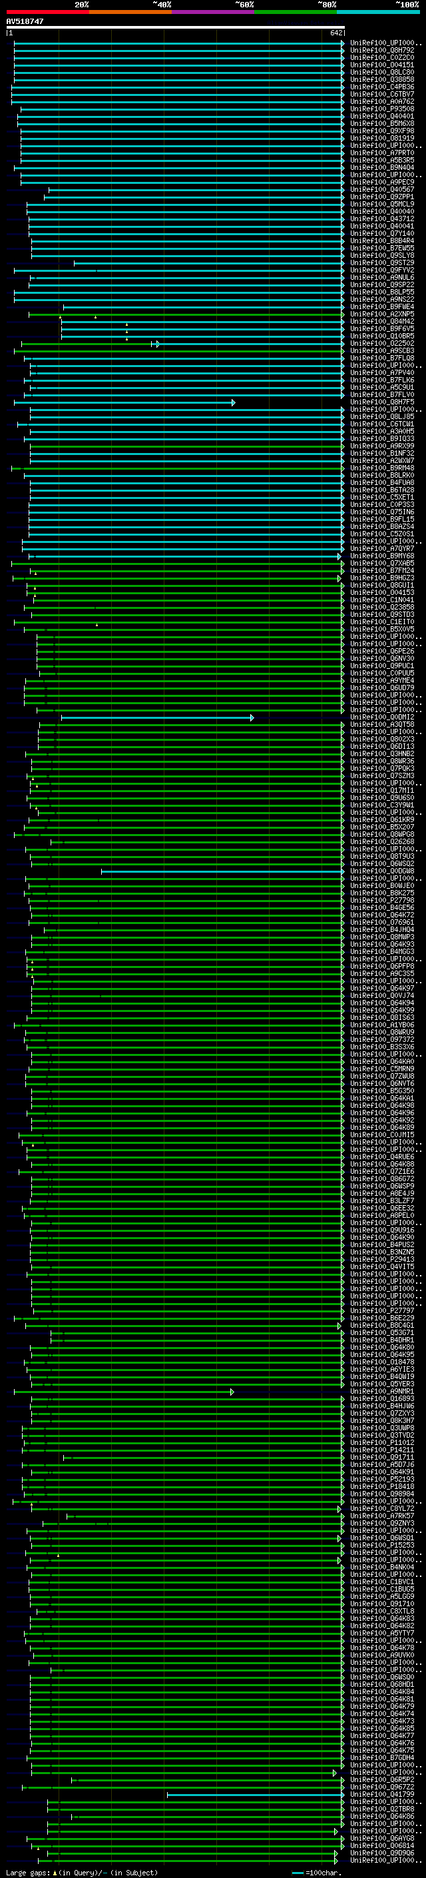Select hit label UniRef100_C0Z2C0

(382, 57)
